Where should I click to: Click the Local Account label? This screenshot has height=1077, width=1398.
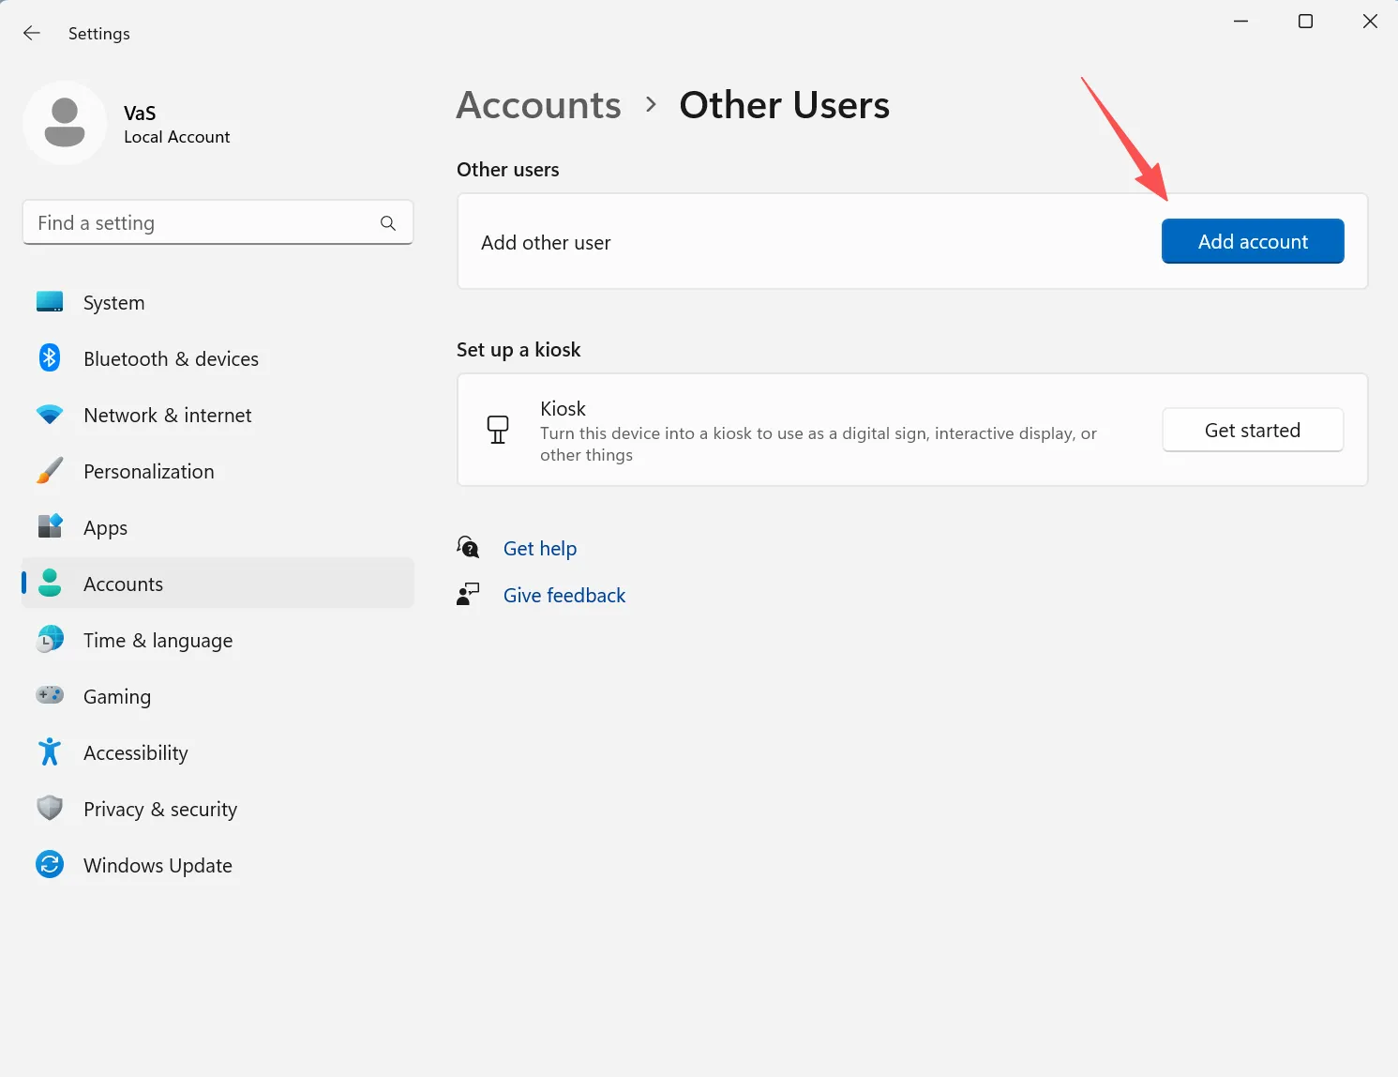coord(177,136)
